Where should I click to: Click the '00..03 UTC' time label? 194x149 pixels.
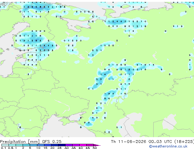pyautogui.click(x=160, y=142)
